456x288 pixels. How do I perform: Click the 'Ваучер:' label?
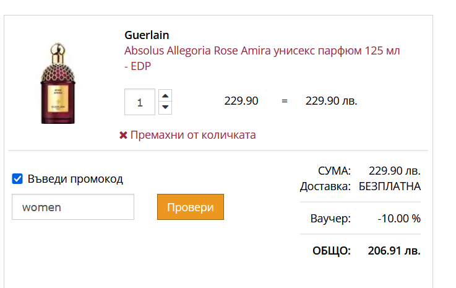tap(330, 218)
